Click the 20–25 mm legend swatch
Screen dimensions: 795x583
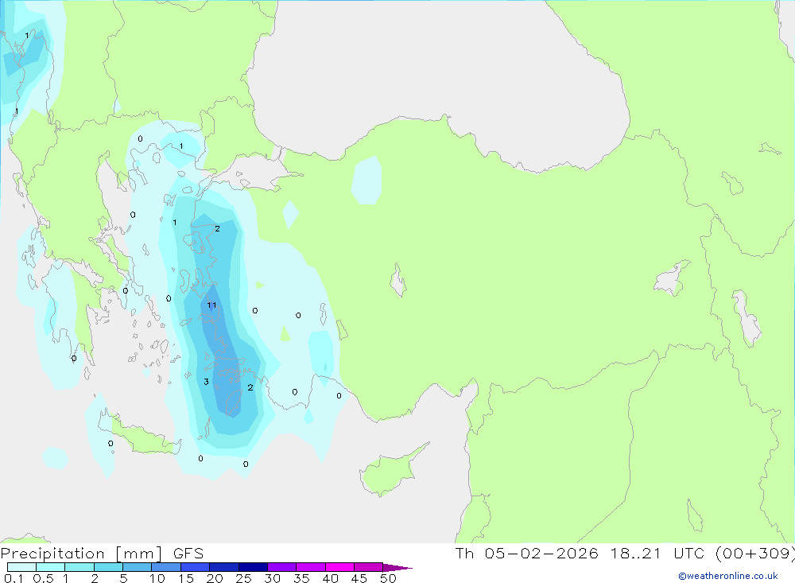(224, 567)
